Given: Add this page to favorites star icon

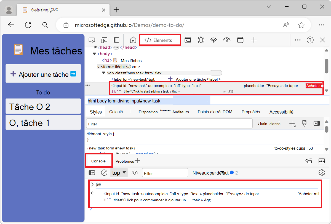Looking at the screenshot, I should (x=301, y=25).
